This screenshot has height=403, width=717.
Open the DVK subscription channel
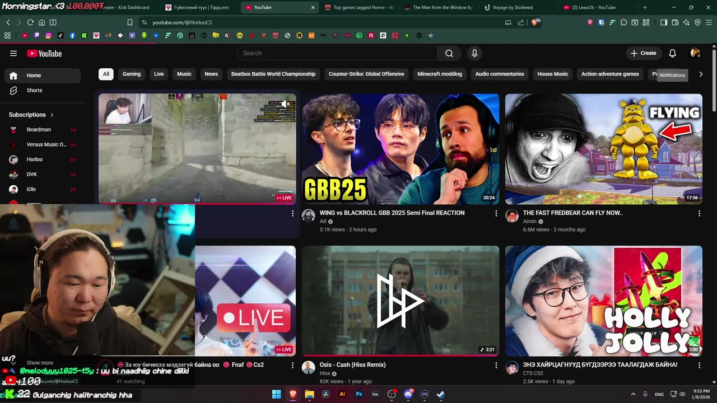pos(43,175)
